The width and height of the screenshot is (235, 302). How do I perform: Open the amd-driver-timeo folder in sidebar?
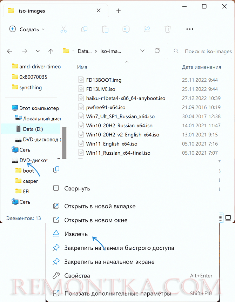36,66
